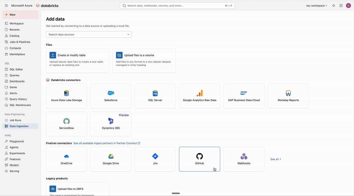The image size is (354, 196).
Task: Select the Salesforce connector
Action: tap(111, 96)
